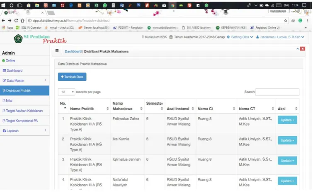Image resolution: width=313 pixels, height=193 pixels.
Task: Click the browser home icon
Action: tap(22, 21)
